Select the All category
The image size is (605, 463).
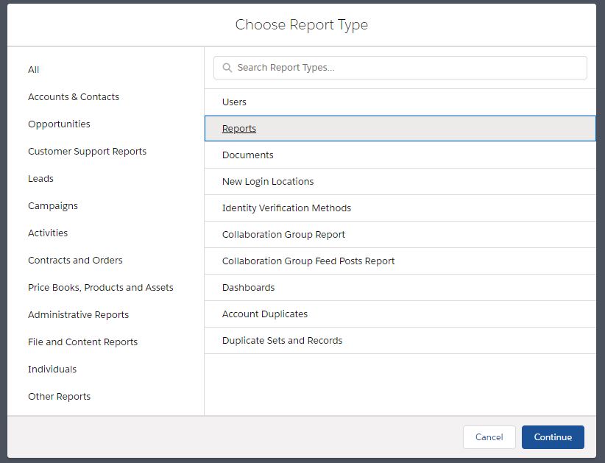34,70
